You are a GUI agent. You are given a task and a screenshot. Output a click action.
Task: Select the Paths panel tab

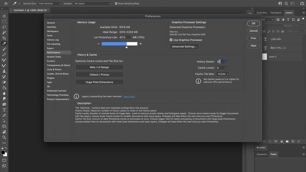(273, 154)
